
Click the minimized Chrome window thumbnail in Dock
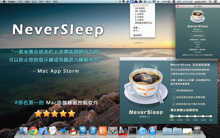[187, 131]
